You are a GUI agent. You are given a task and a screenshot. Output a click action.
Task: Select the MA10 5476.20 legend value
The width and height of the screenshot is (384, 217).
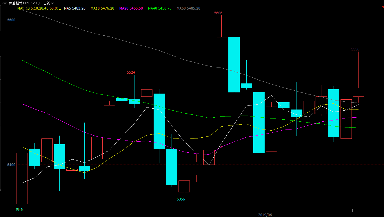click(x=102, y=8)
